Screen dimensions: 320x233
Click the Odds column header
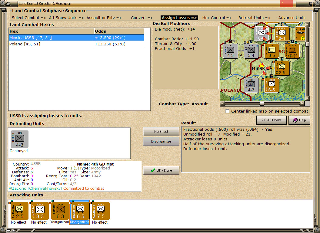point(119,31)
